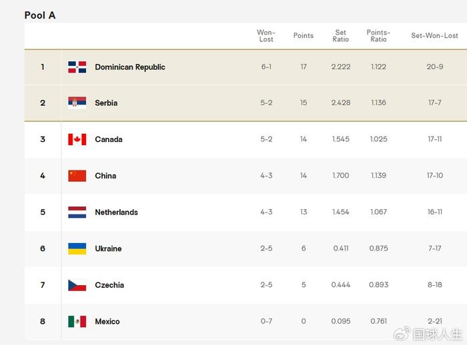This screenshot has height=345, width=467.
Task: Open the Dominican Republic team link
Action: click(x=130, y=67)
